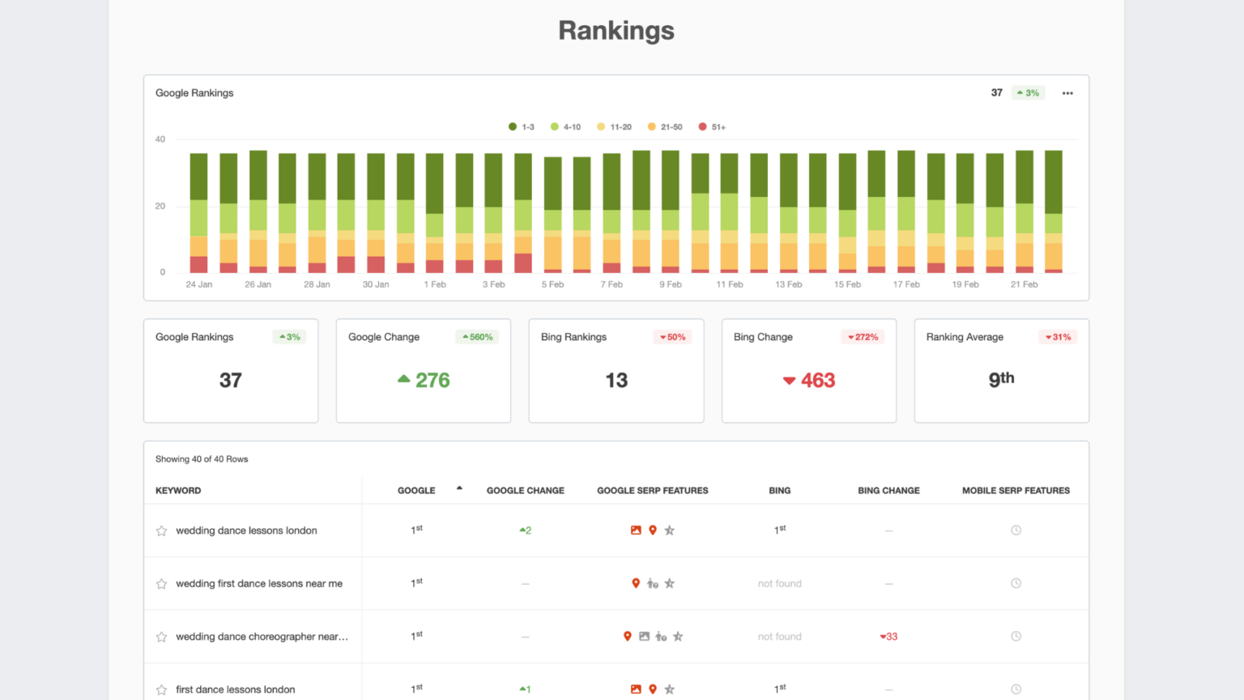Click people icon in 'wedding first dance lessons near me' row
The width and height of the screenshot is (1244, 700).
click(x=653, y=583)
